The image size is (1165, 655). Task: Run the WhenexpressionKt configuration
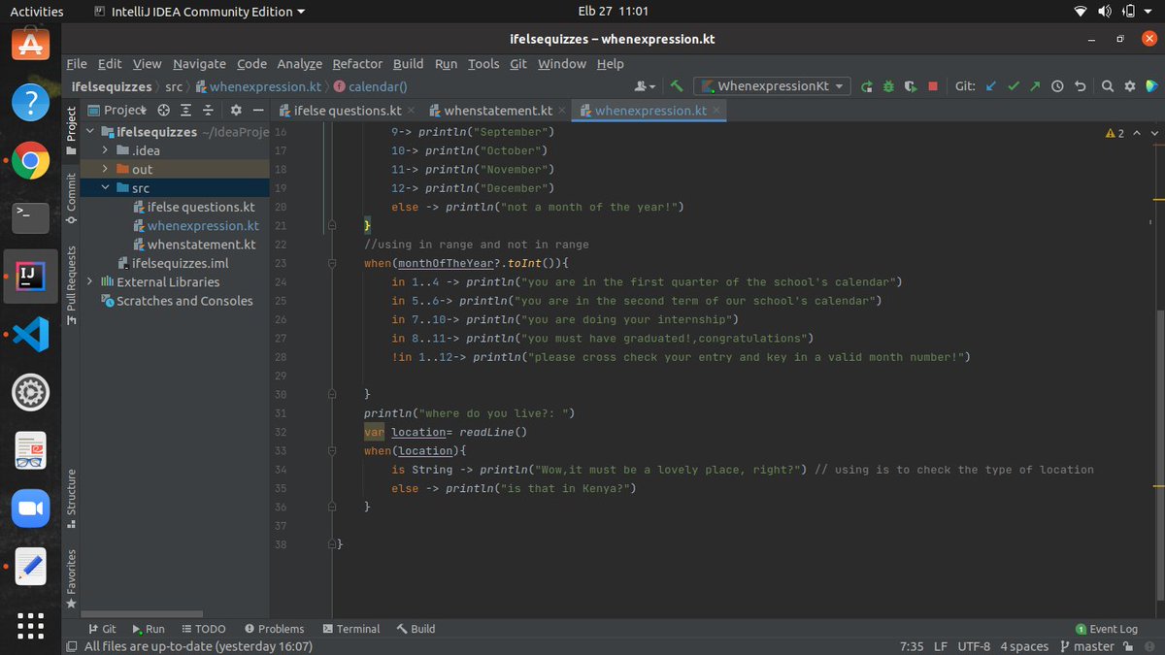[x=866, y=85]
